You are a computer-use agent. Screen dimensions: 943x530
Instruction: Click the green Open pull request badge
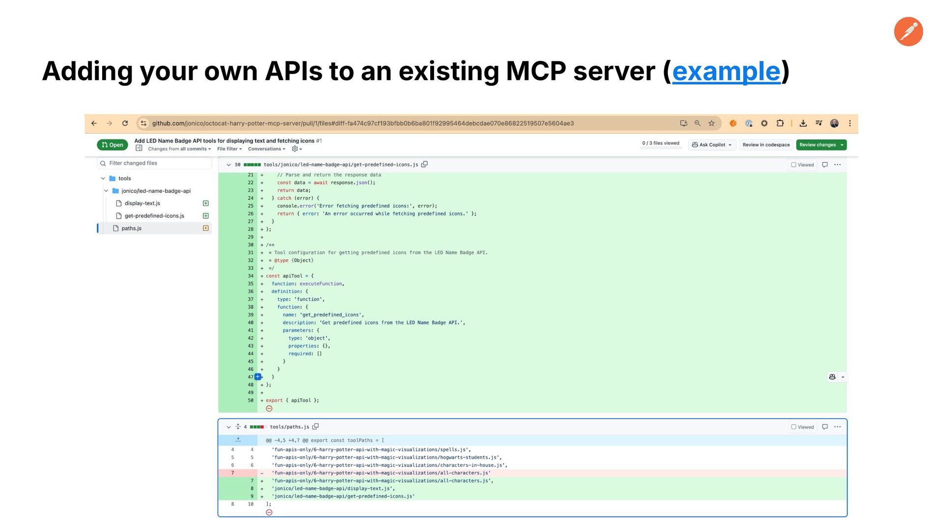(112, 145)
